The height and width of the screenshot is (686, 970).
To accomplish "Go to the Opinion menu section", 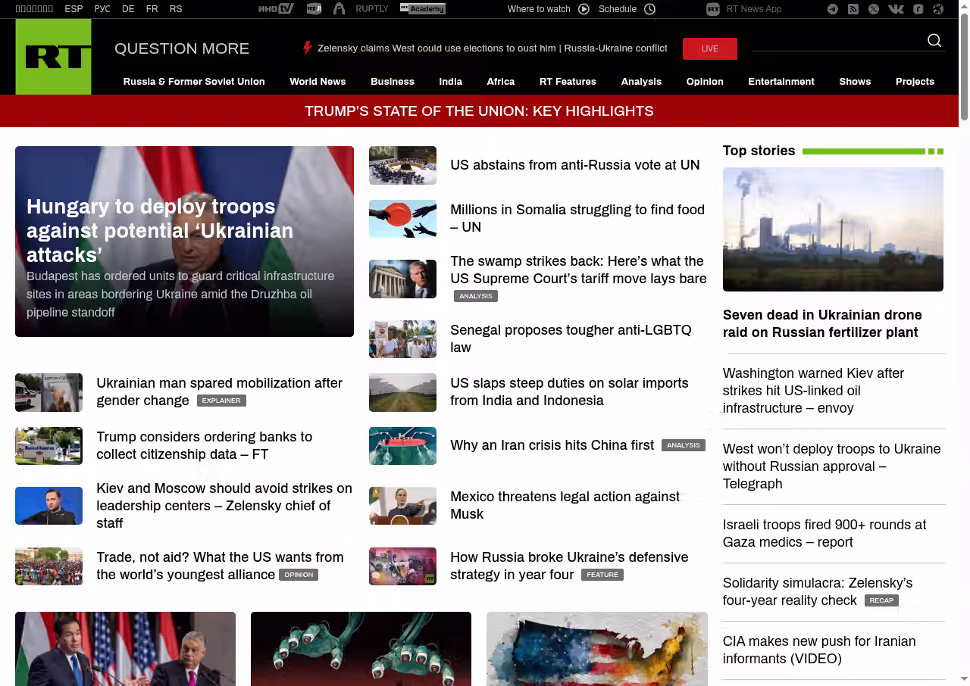I will pyautogui.click(x=705, y=82).
